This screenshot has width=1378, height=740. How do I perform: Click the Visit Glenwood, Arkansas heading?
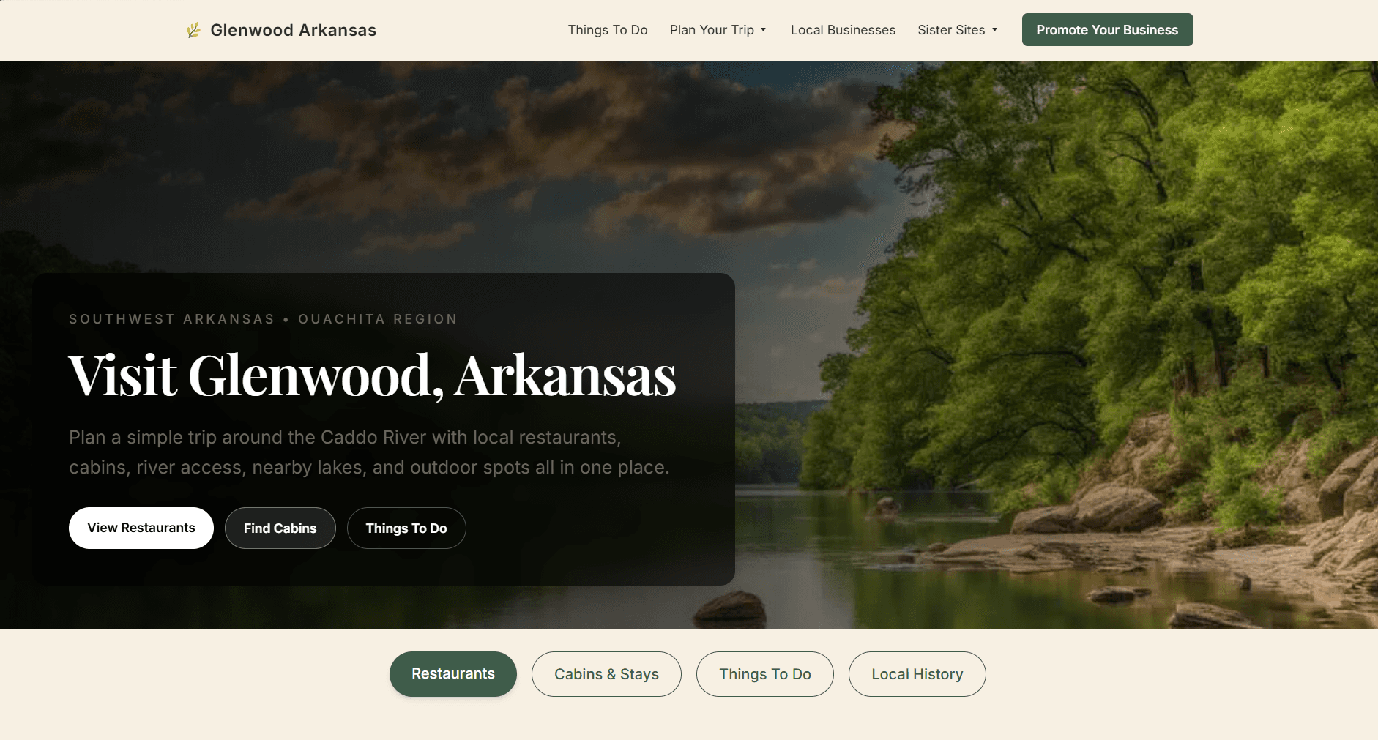click(372, 375)
